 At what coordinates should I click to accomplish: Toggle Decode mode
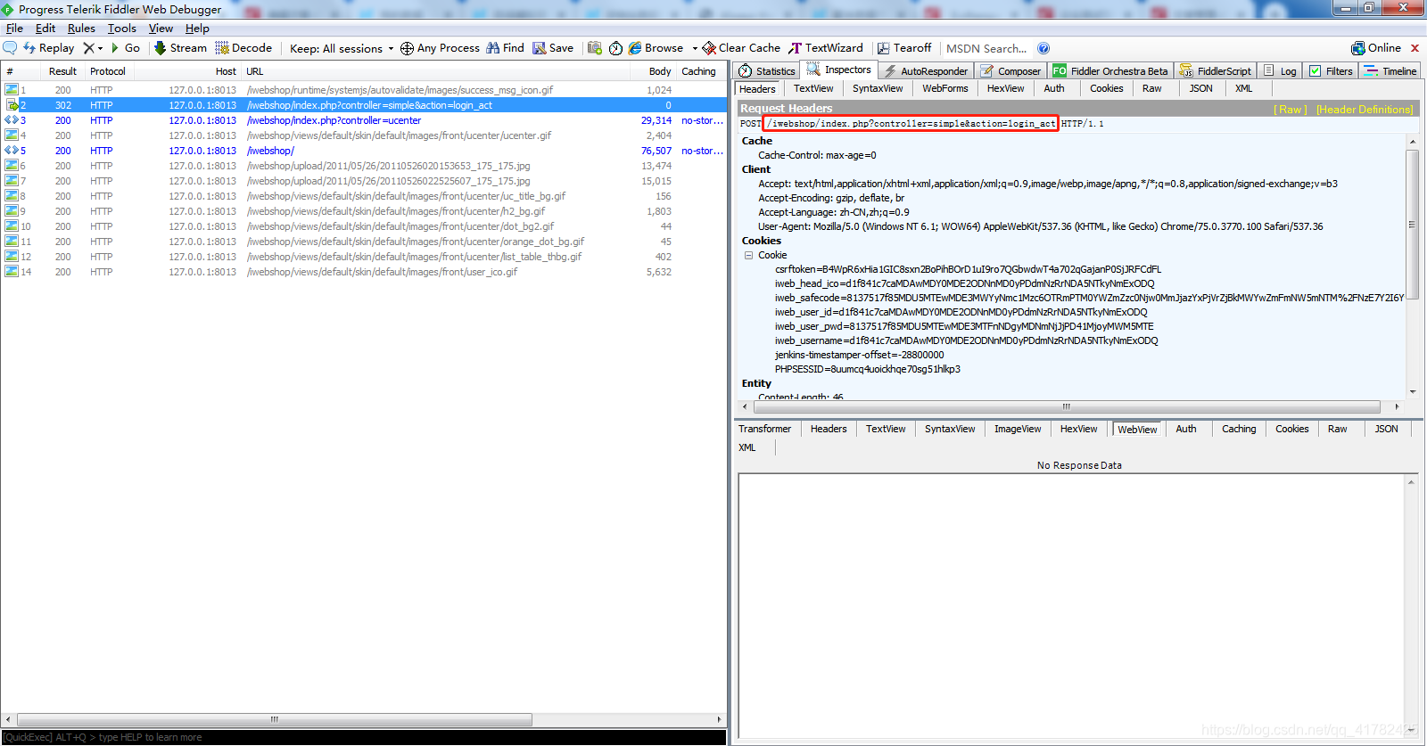(x=243, y=48)
